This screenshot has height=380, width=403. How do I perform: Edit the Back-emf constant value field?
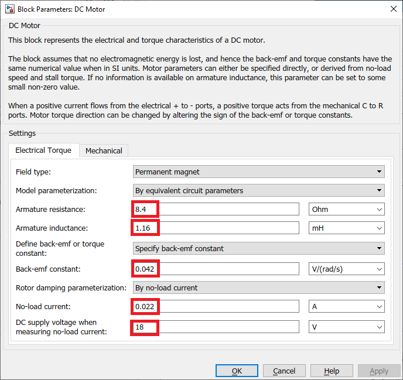217,269
